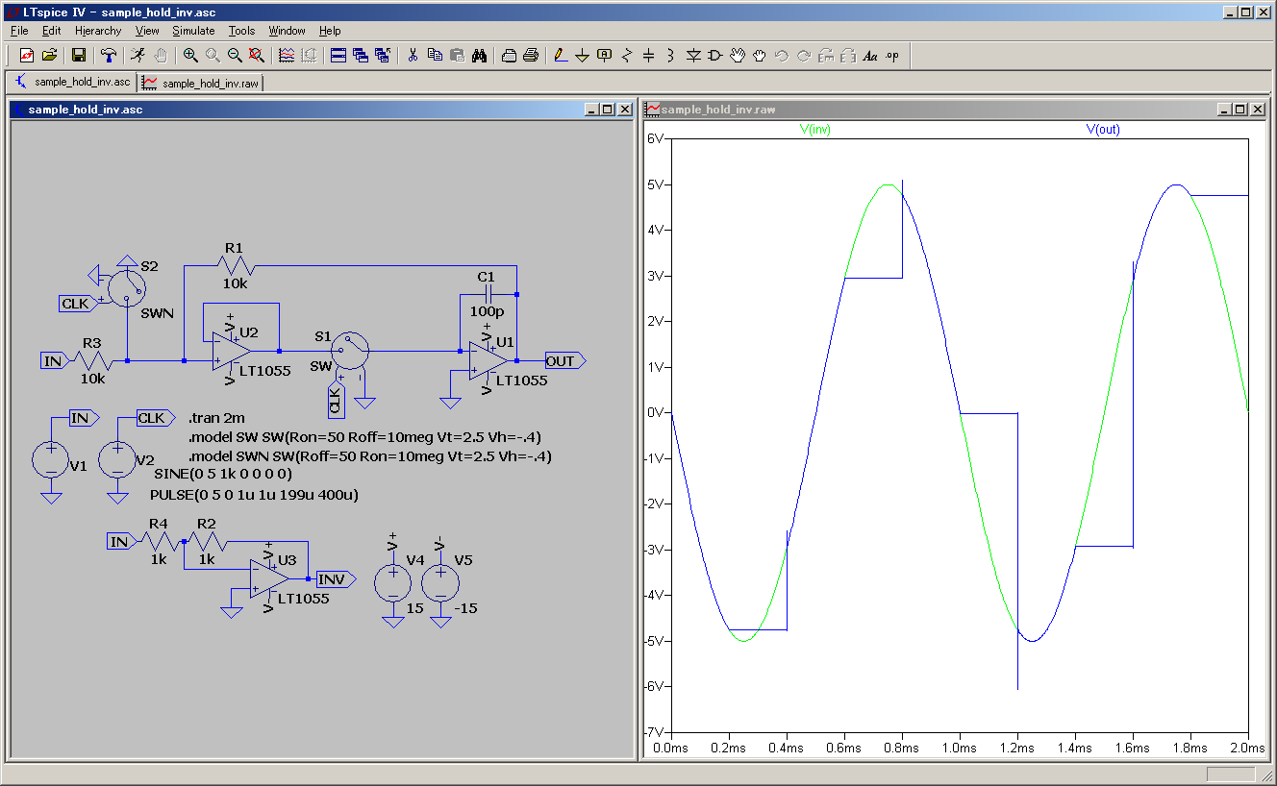The height and width of the screenshot is (786, 1277).
Task: Select the Resistor component tool
Action: (627, 56)
